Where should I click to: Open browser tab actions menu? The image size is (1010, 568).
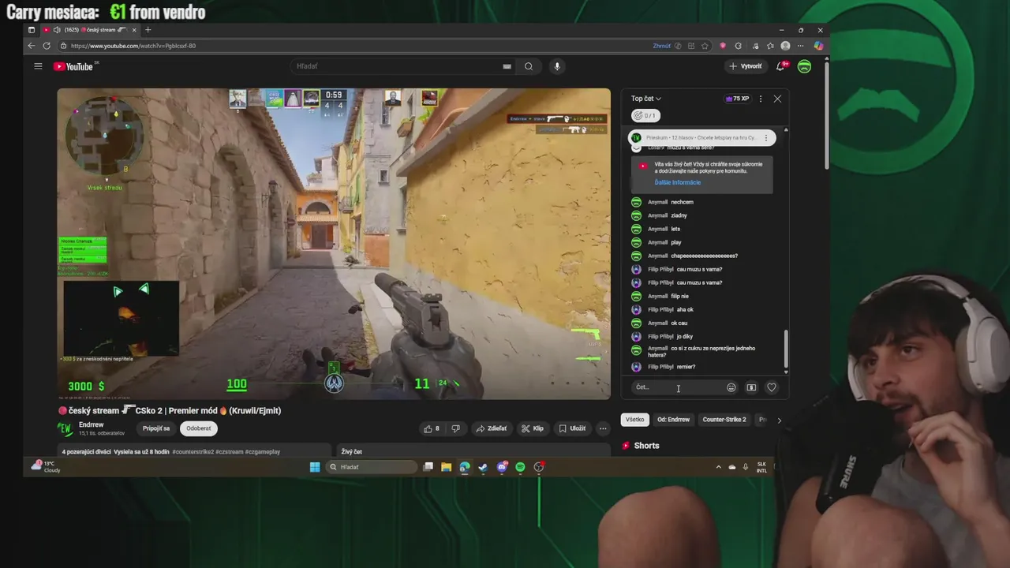click(32, 30)
